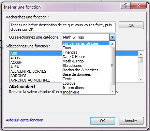Click the Annuler button
The height and width of the screenshot is (131, 150).
pos(131,121)
